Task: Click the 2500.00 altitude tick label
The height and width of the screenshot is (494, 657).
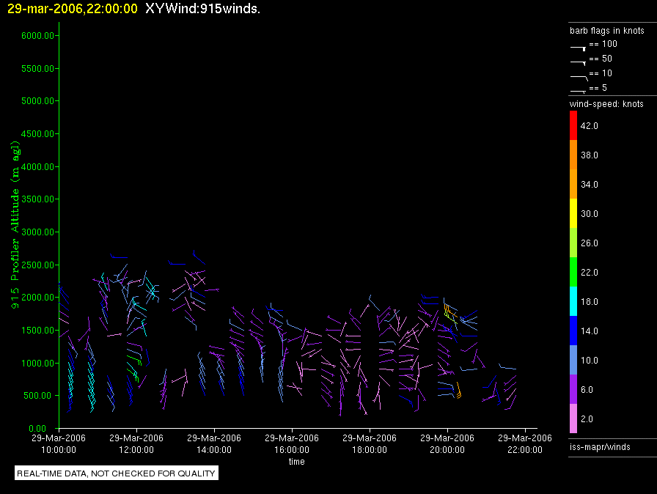Action: (37, 265)
